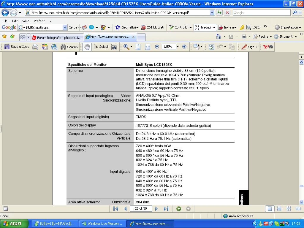304x228 pixels.
Task: Click the Google search magnifier button
Action: tap(295, 12)
